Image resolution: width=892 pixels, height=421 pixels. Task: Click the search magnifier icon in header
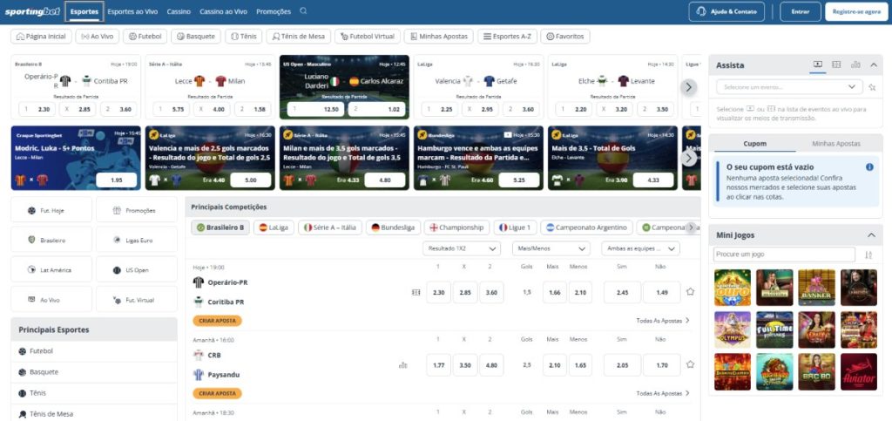(303, 10)
